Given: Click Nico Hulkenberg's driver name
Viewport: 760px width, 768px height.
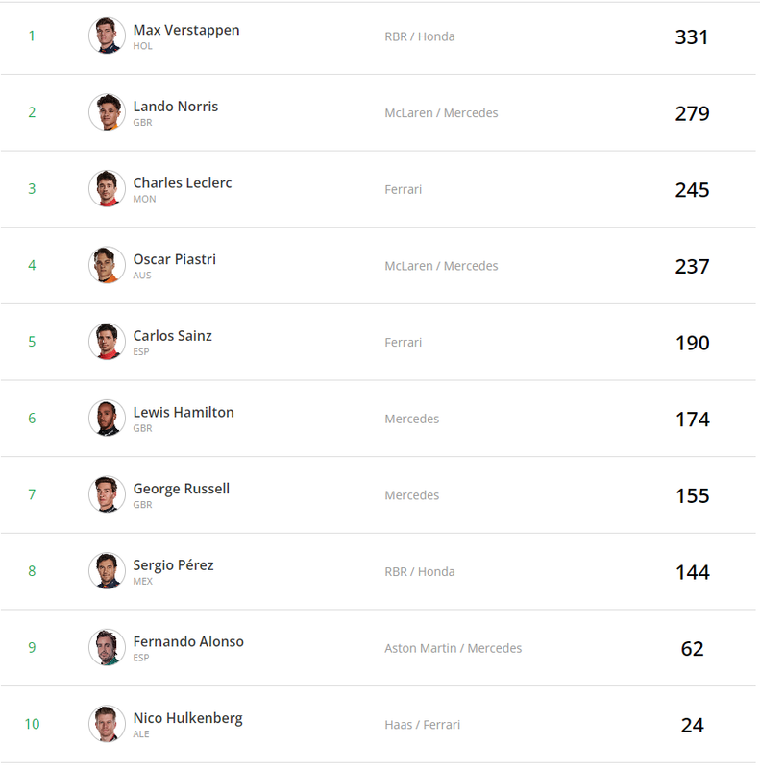Looking at the screenshot, I should pyautogui.click(x=187, y=718).
